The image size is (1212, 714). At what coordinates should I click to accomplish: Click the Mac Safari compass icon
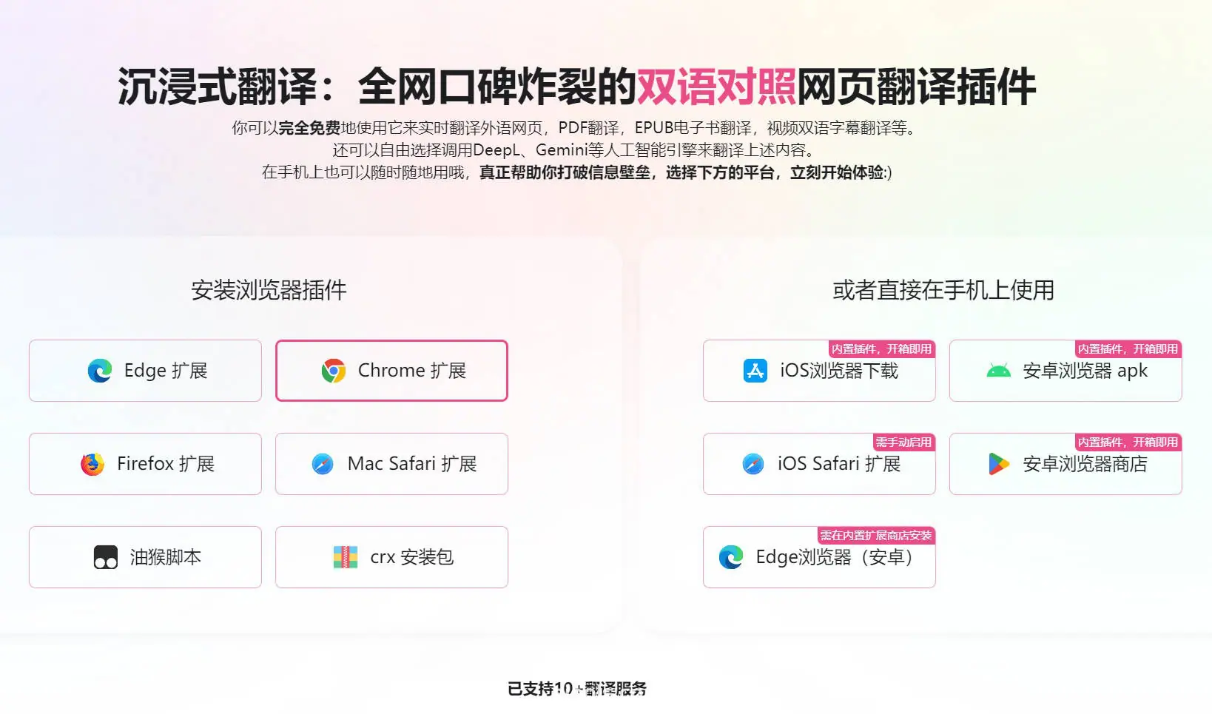point(323,464)
